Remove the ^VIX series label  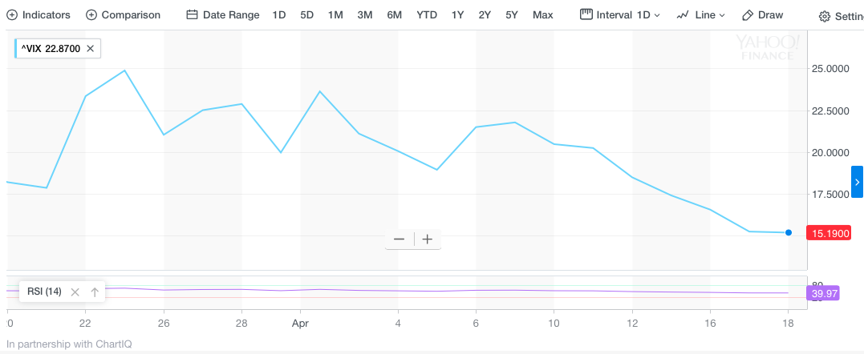[x=91, y=49]
